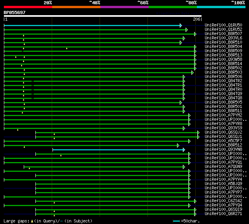249x224 pixels.
Task: Select the UniRef100_Q84TR0 label
Action: (223, 90)
